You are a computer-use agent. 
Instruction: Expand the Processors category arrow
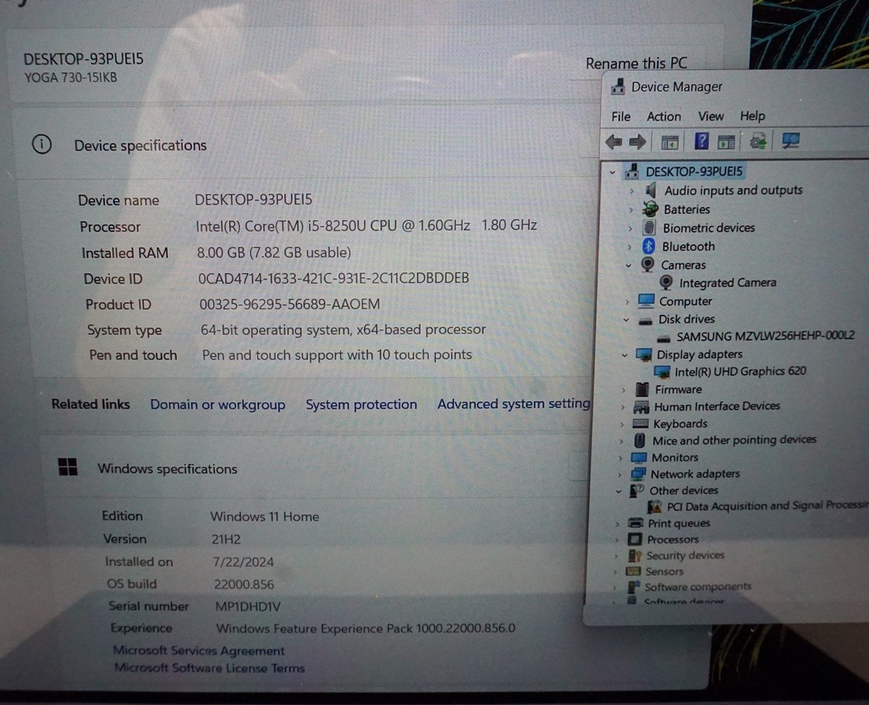click(616, 540)
